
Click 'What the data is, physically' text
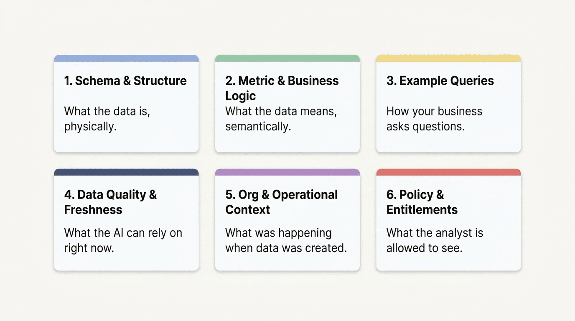pyautogui.click(x=107, y=119)
